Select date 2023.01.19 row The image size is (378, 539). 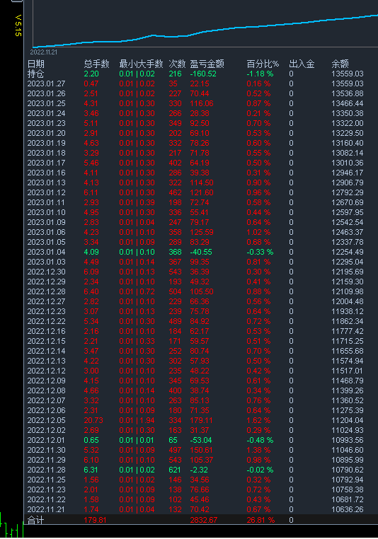47,144
